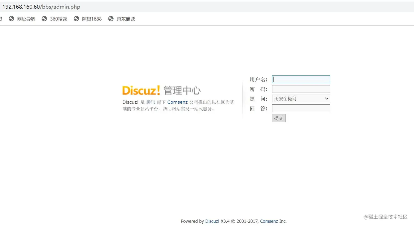Follow the Comsenz link in the description
This screenshot has width=414, height=226.
tap(177, 102)
